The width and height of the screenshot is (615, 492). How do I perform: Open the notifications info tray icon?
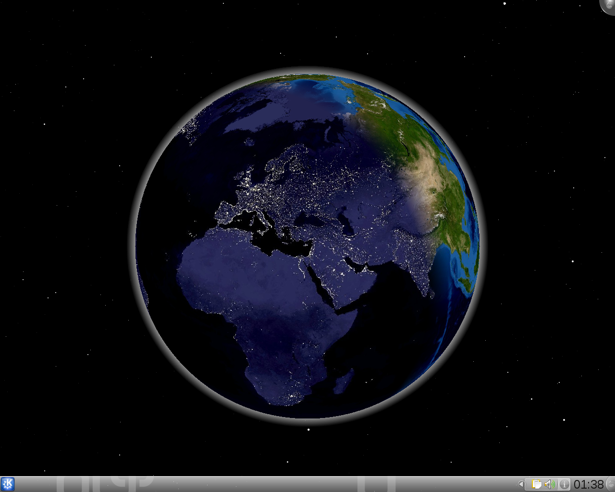coord(564,484)
